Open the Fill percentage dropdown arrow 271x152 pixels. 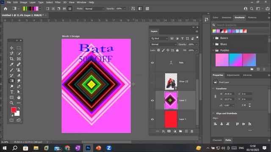(x=196, y=50)
